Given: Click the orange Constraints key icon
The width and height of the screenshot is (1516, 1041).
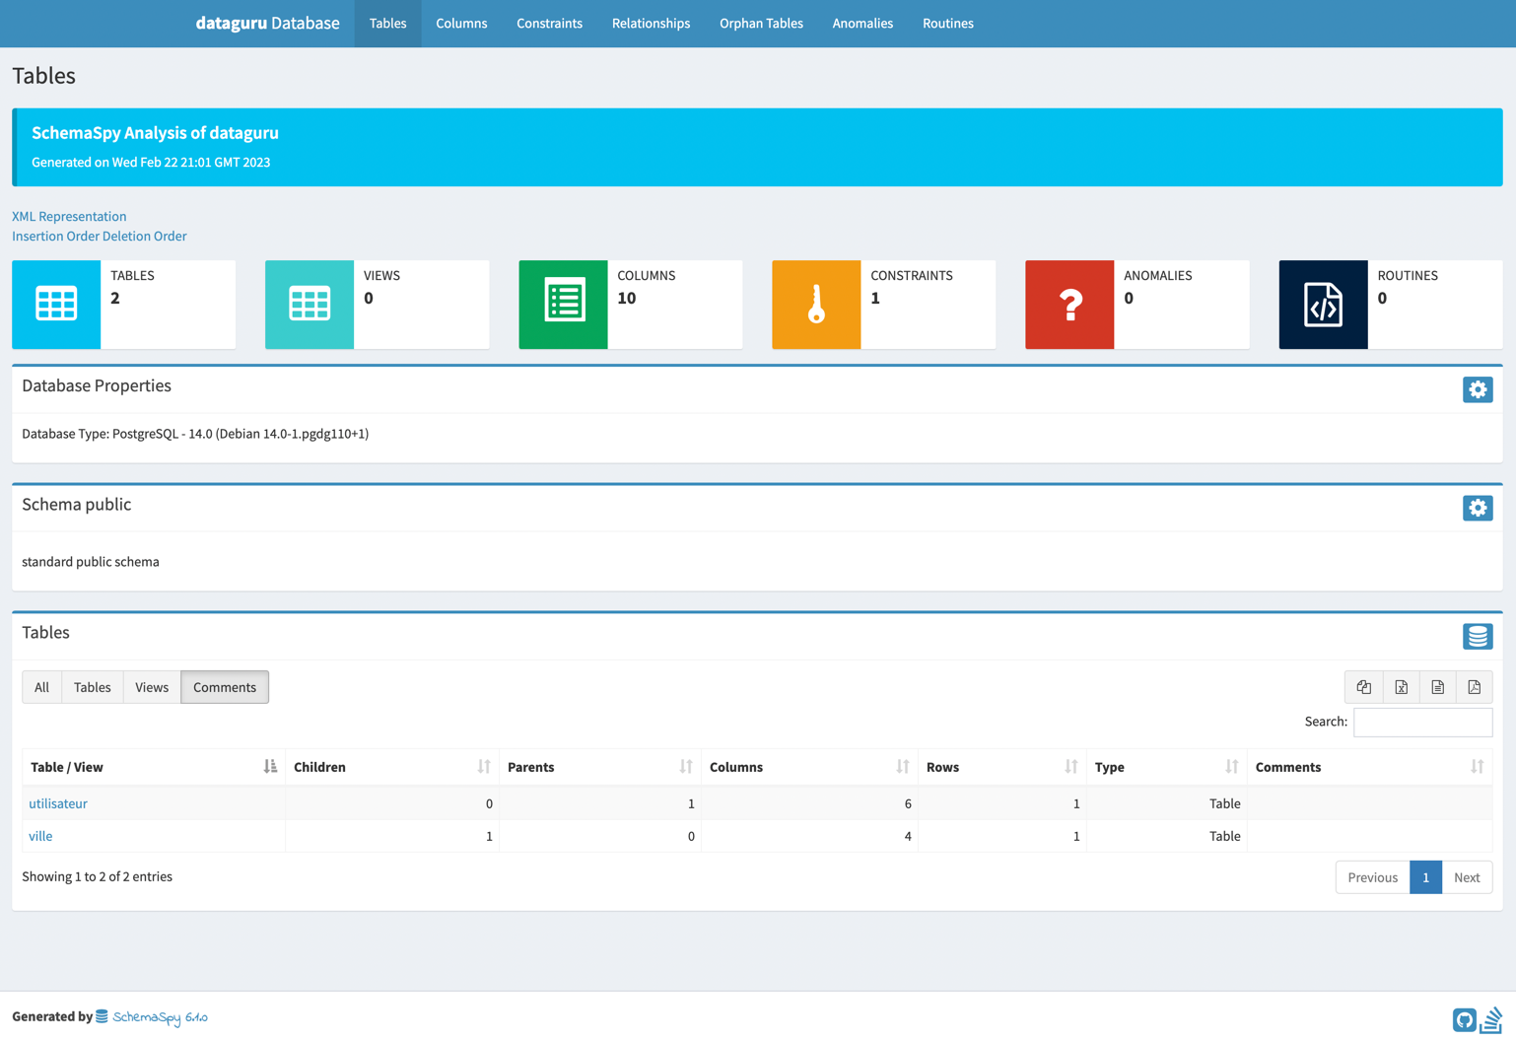Looking at the screenshot, I should coord(816,304).
